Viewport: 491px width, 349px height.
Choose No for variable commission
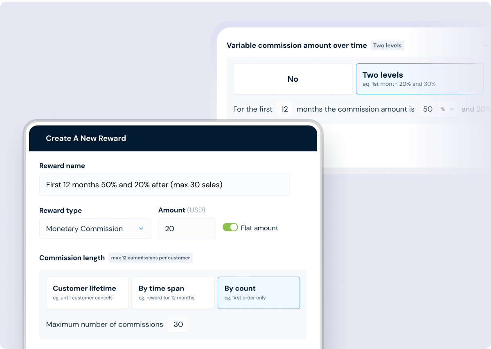click(293, 79)
